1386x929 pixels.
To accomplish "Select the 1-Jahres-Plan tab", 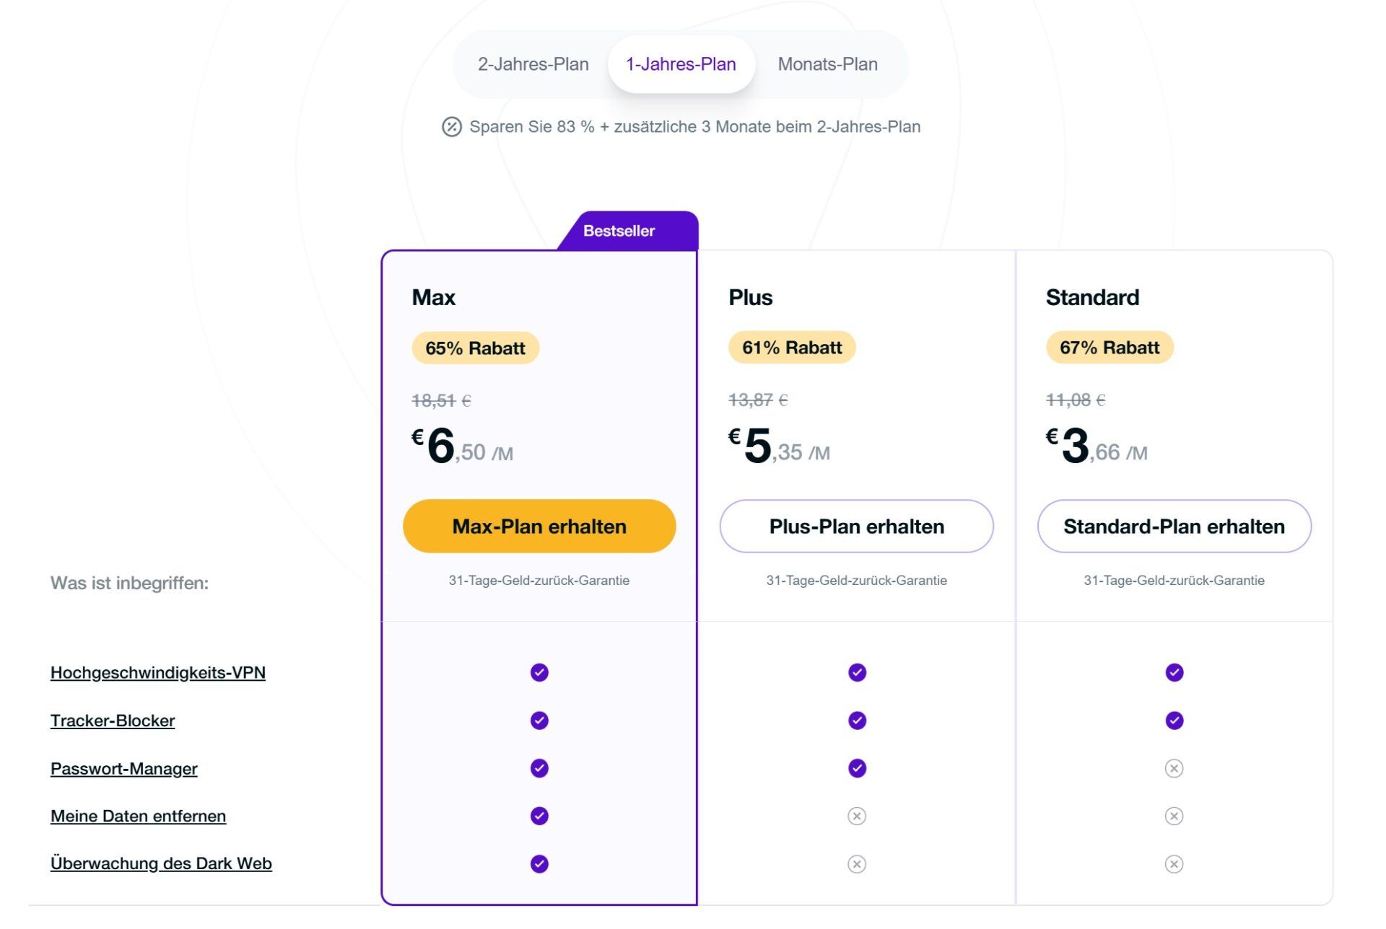I will click(681, 64).
